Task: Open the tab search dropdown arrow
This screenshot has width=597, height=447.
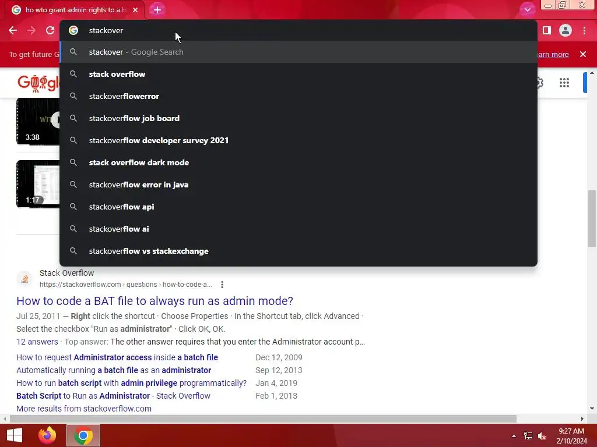Action: pos(527,10)
